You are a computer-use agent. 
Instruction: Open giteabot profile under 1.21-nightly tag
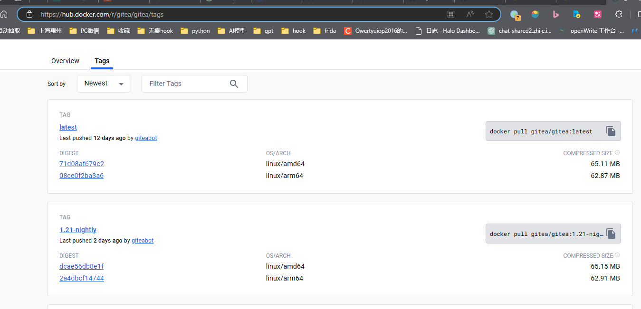coord(143,241)
